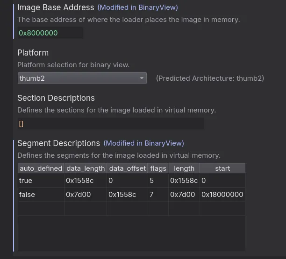This screenshot has height=259, width=286.
Task: Select data_length cell 0x1558c in first row
Action: [86, 181]
